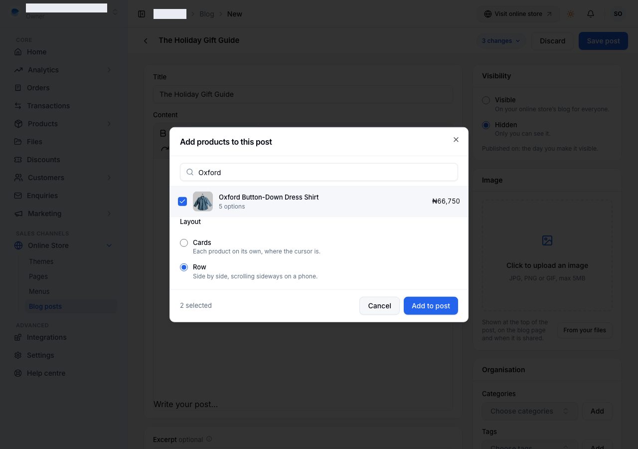The height and width of the screenshot is (449, 638).
Task: Go back using the arrow icon
Action: [x=146, y=41]
